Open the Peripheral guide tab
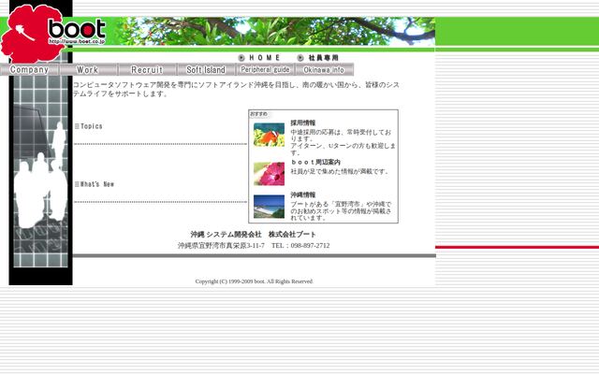 (x=265, y=70)
